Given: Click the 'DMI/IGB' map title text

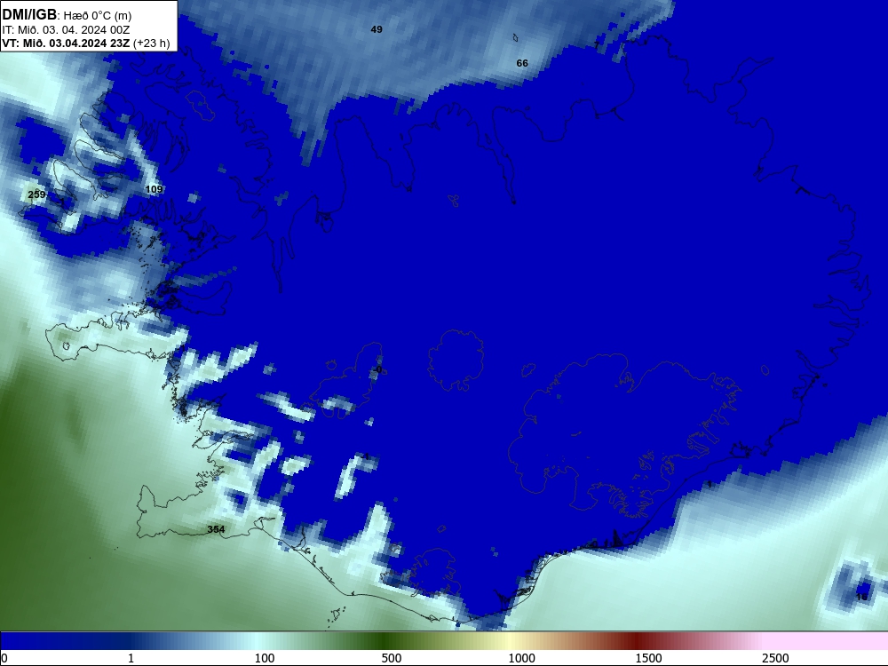Looking at the screenshot, I should click(29, 15).
